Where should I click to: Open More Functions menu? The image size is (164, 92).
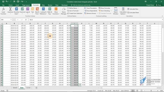56,11
